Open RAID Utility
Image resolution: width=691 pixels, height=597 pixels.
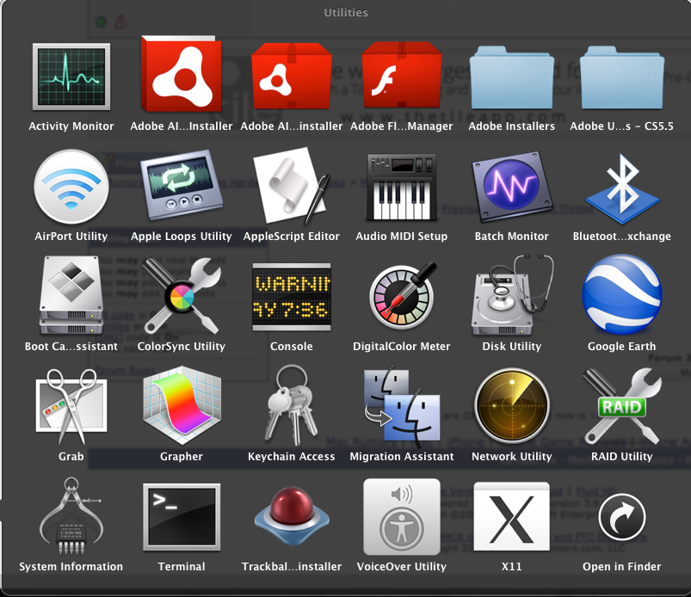tap(622, 406)
